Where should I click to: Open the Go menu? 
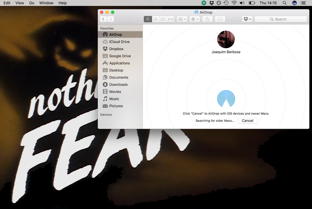(x=32, y=3)
